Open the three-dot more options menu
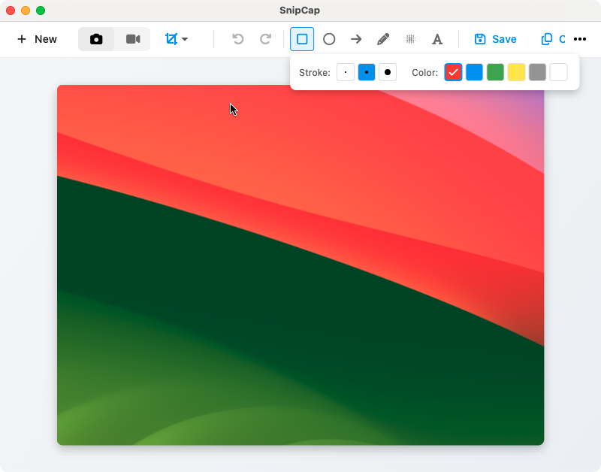 (x=580, y=39)
